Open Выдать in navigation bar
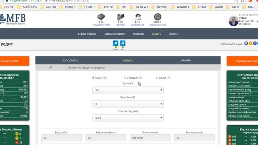Screen dimensions: 258x145 tap(156, 34)
